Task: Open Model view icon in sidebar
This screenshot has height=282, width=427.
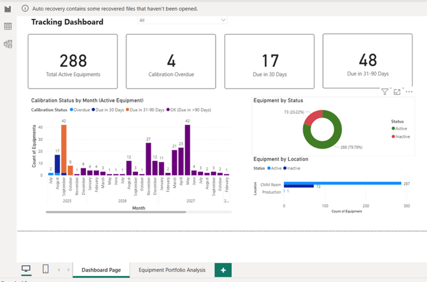Action: (8, 44)
